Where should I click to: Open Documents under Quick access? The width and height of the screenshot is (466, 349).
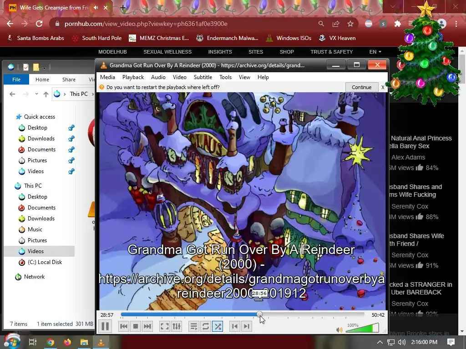pyautogui.click(x=41, y=150)
